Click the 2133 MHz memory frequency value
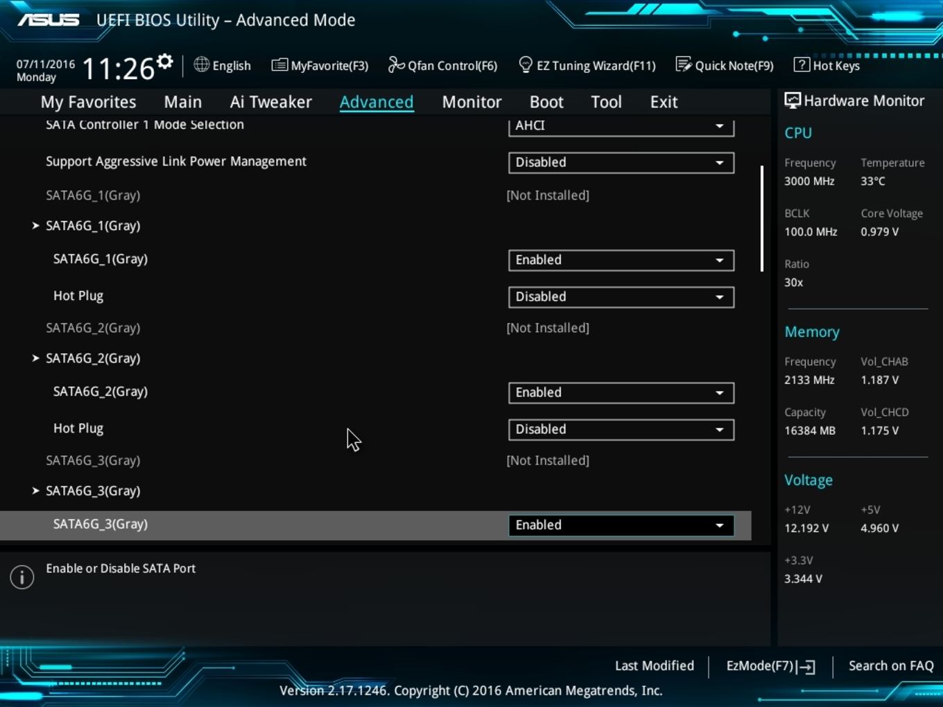 click(809, 380)
